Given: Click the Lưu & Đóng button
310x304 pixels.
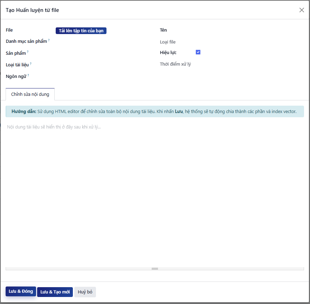Looking at the screenshot, I should tap(21, 291).
